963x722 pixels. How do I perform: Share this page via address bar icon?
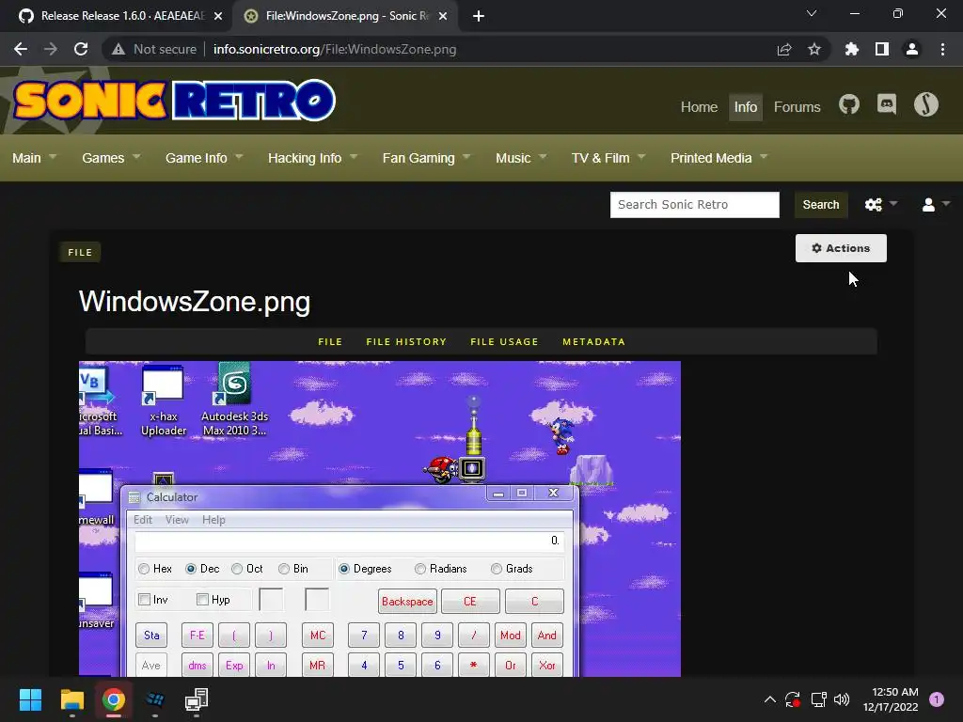(783, 49)
